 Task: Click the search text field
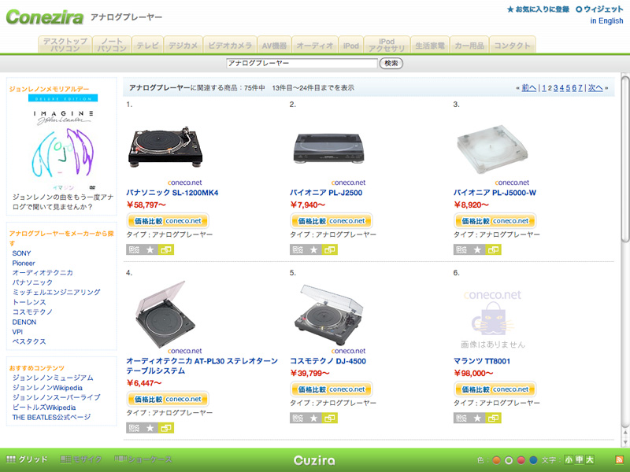click(x=302, y=63)
